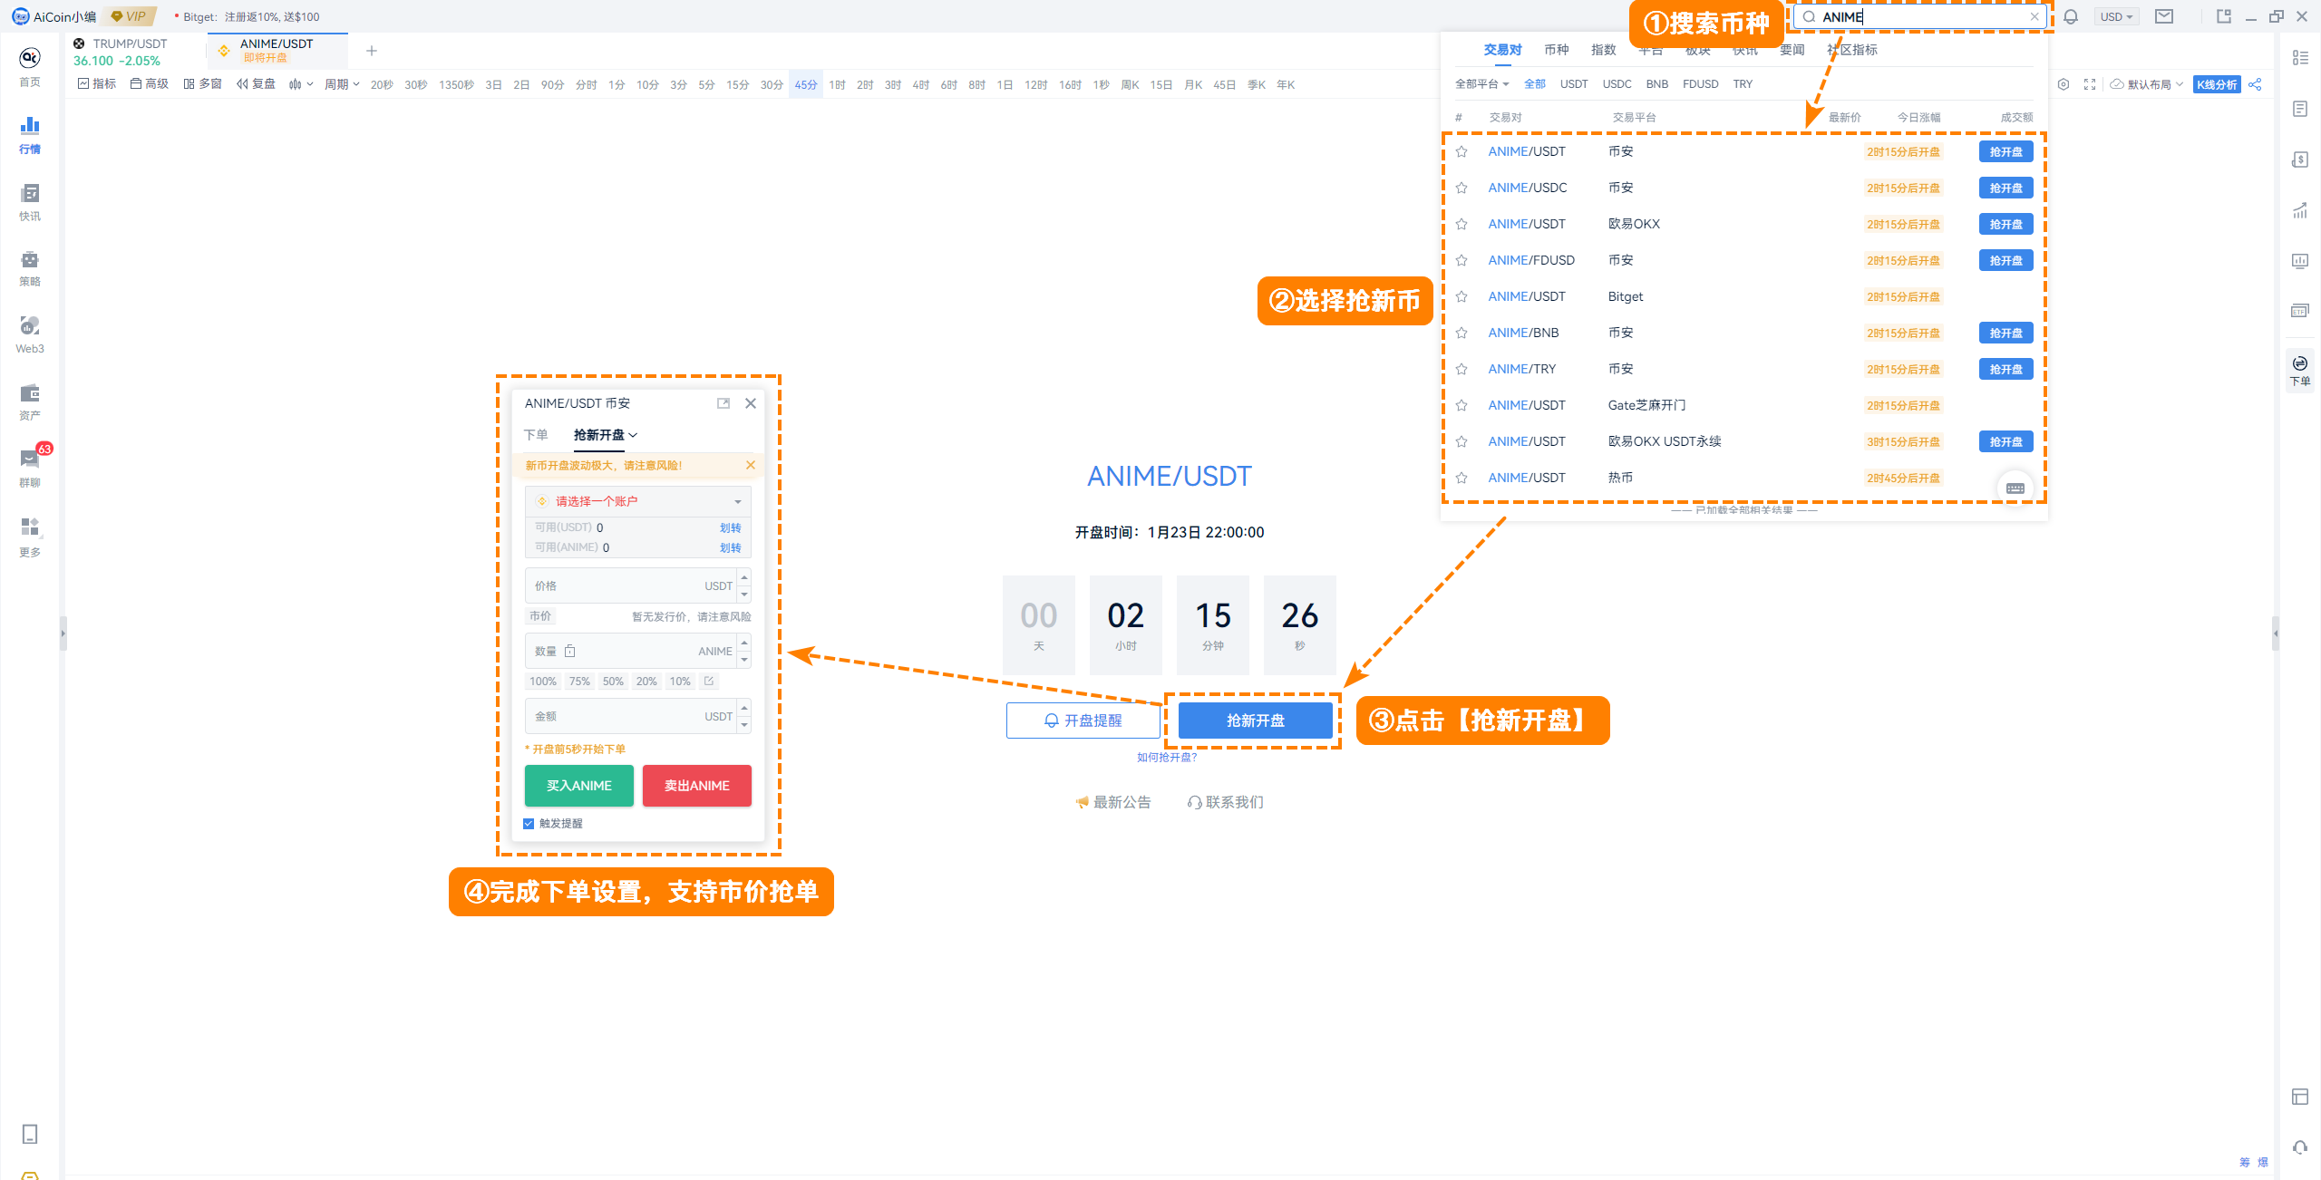Open the 最新公告 announcements link
Viewport: 2321px width, 1180px height.
tap(1113, 802)
